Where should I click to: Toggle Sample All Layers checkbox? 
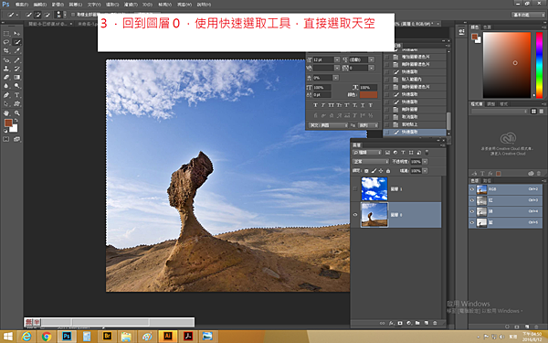tap(73, 15)
